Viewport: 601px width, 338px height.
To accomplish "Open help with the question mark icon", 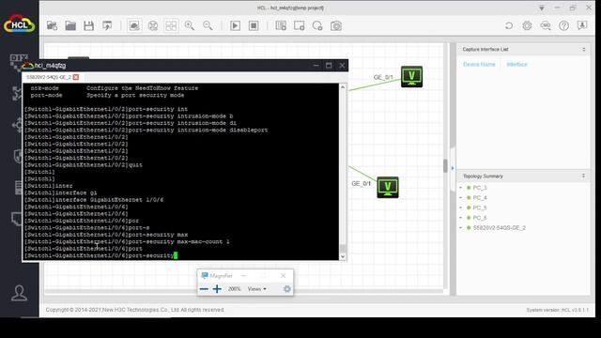I will click(563, 25).
